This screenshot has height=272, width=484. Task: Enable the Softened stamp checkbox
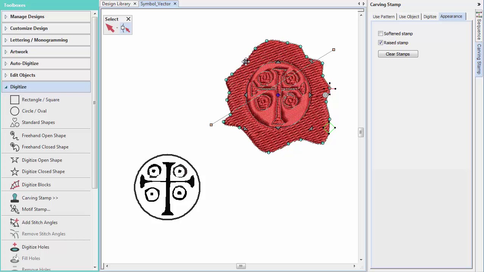381,34
